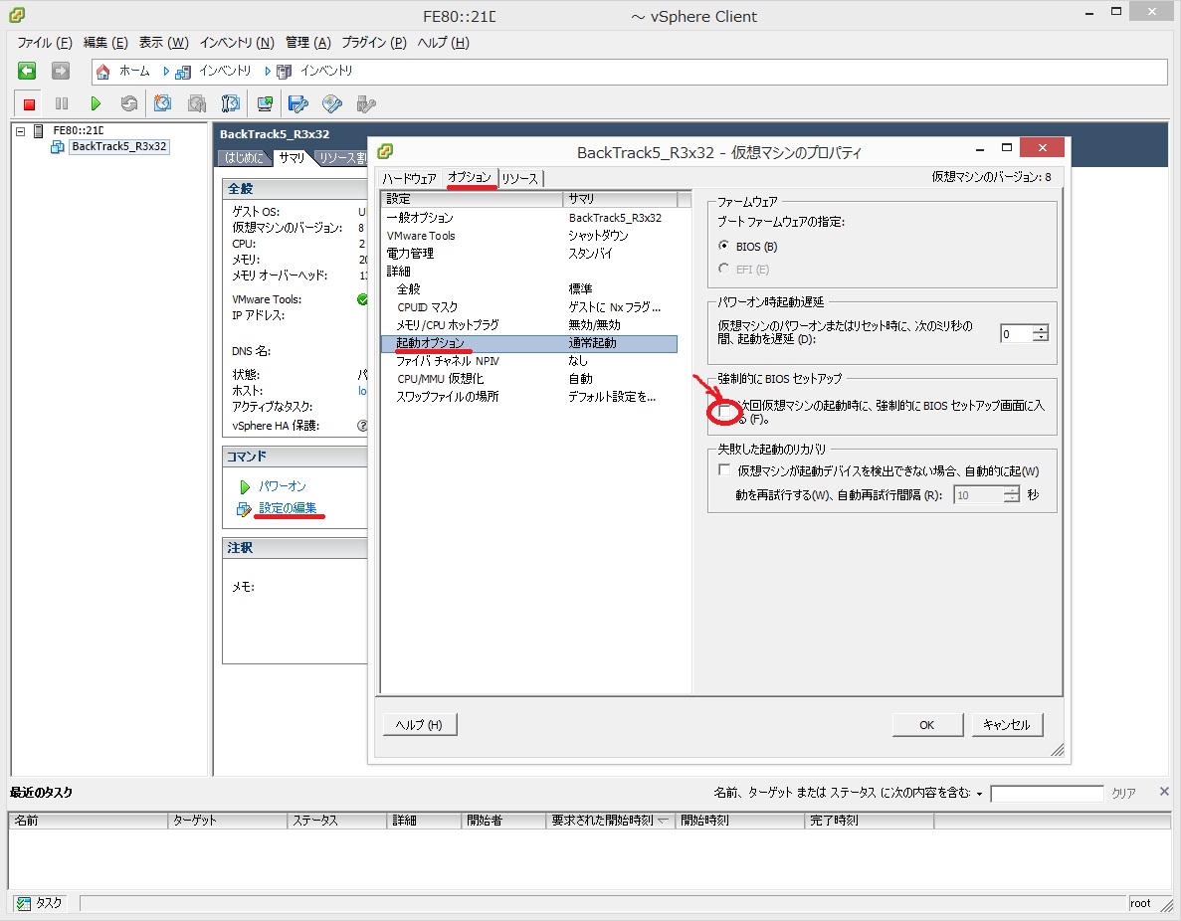Select CPU/MMU 仮想化 in settings list
This screenshot has height=921, width=1181.
[x=528, y=379]
